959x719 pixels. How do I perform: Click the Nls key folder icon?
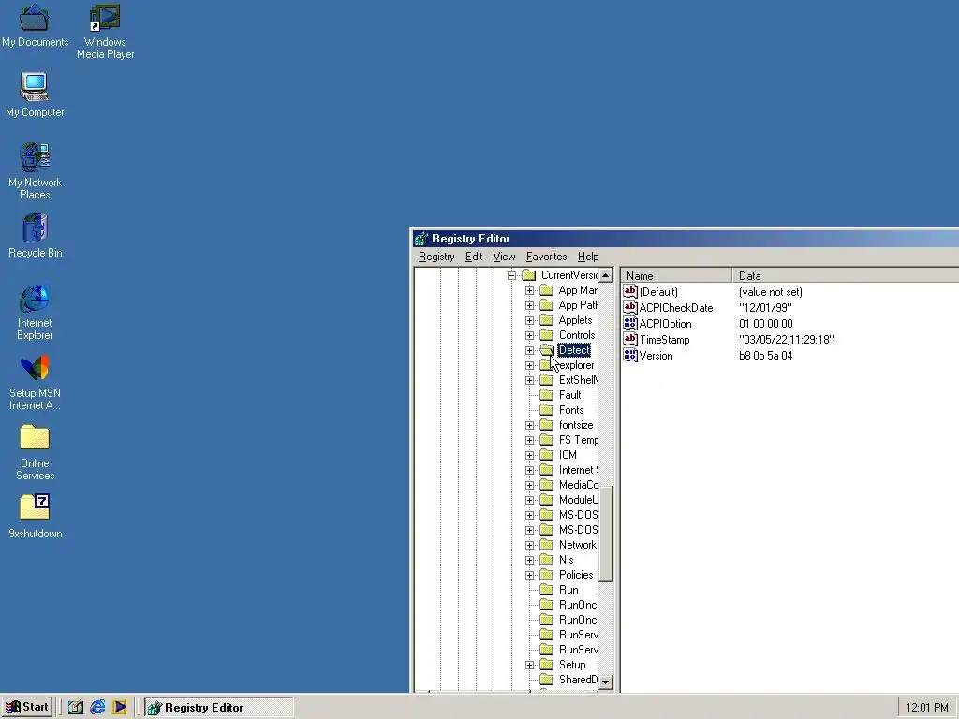[x=547, y=560]
